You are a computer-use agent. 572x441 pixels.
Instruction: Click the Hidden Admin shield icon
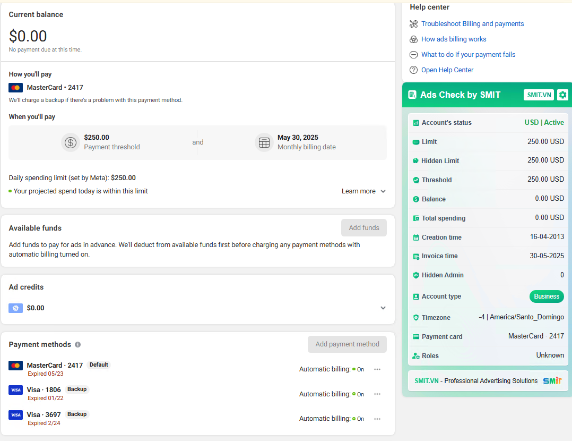point(416,275)
